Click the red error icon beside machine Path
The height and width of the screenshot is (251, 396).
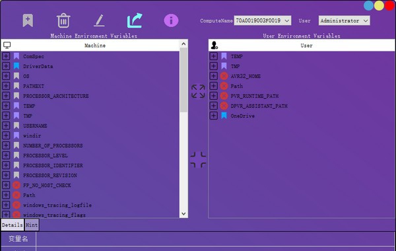point(16,195)
